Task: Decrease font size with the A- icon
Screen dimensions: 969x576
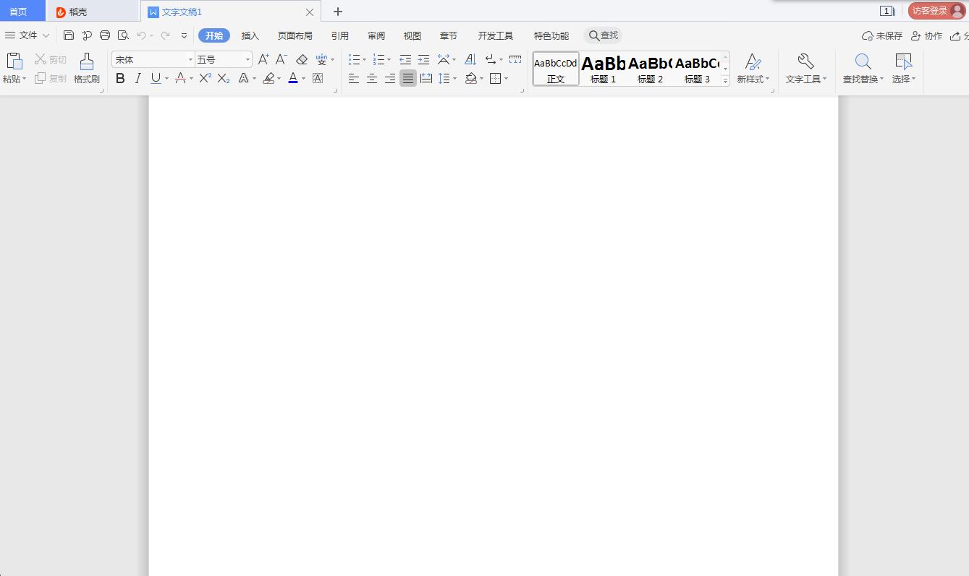Action: (x=282, y=59)
